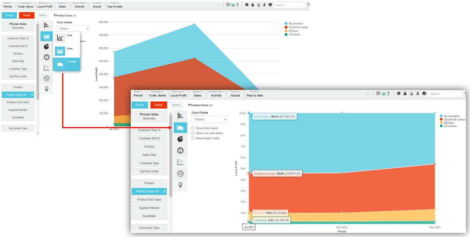Screen dimensions: 470x237
Task: Pick the plain Area option in flyout
Action: [x=60, y=51]
